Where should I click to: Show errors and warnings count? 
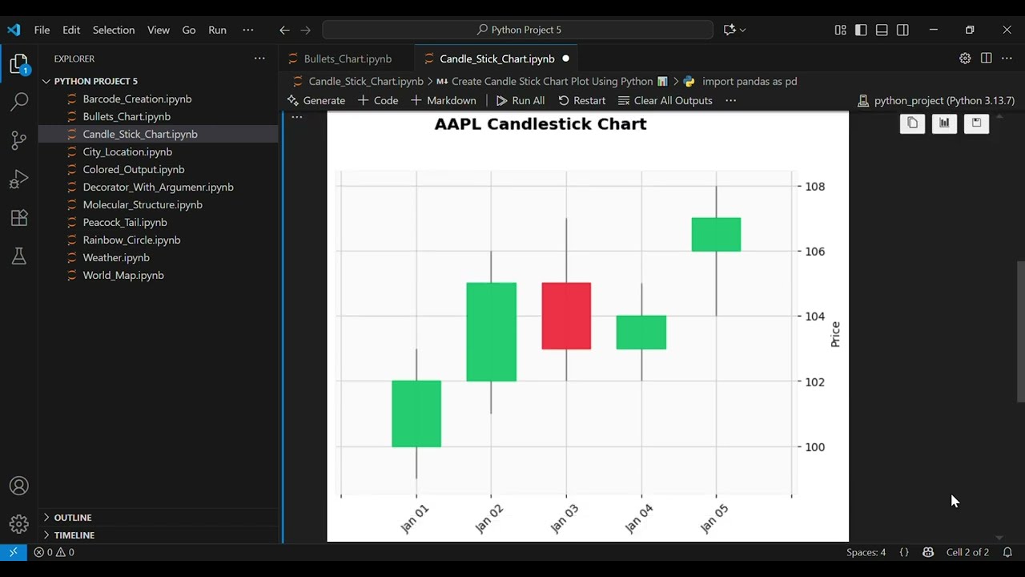54,552
